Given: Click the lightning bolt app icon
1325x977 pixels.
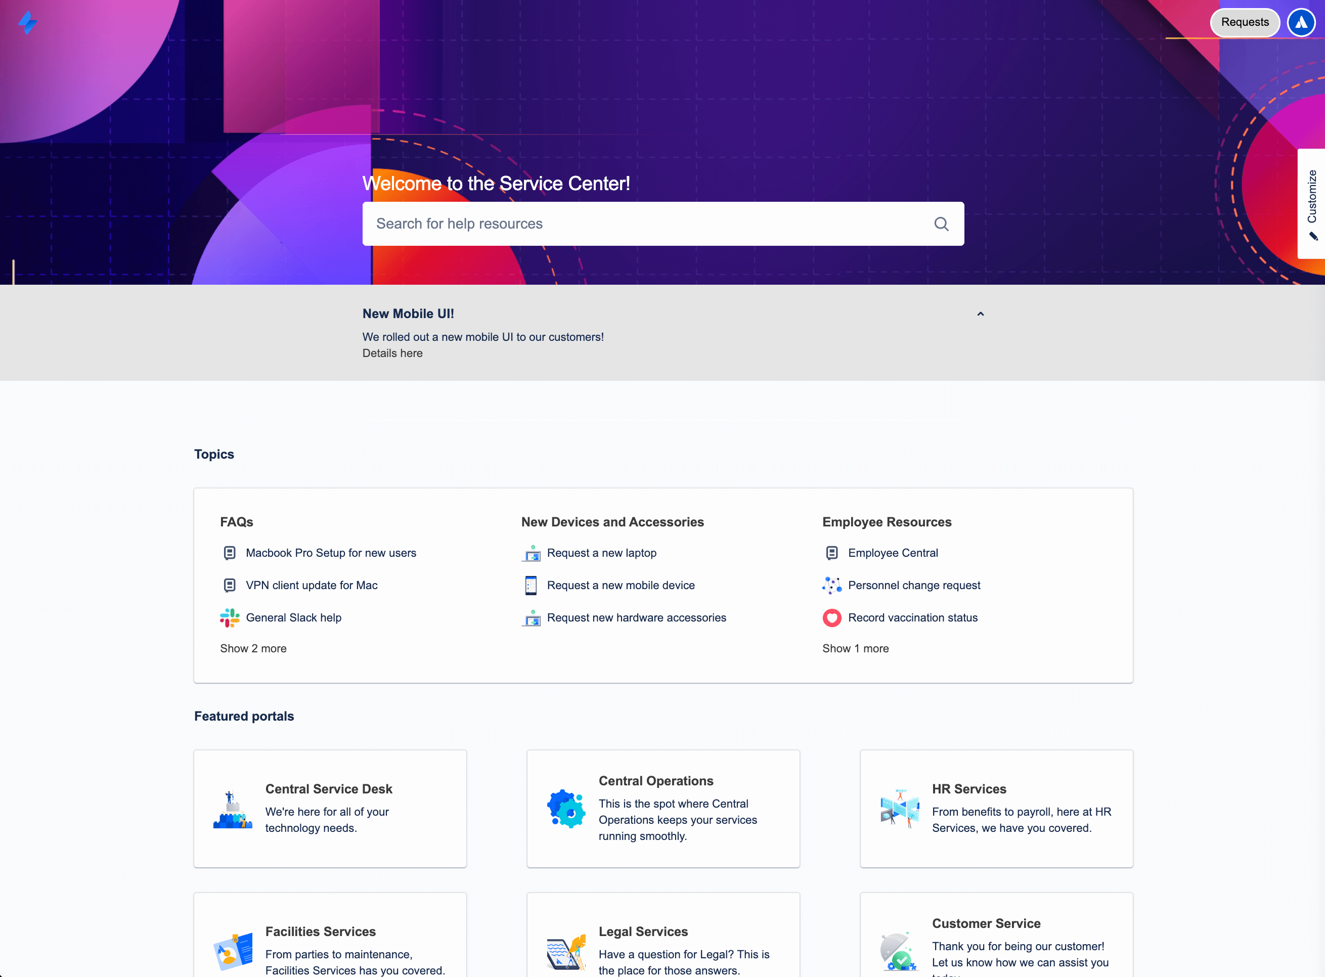Looking at the screenshot, I should [x=28, y=23].
